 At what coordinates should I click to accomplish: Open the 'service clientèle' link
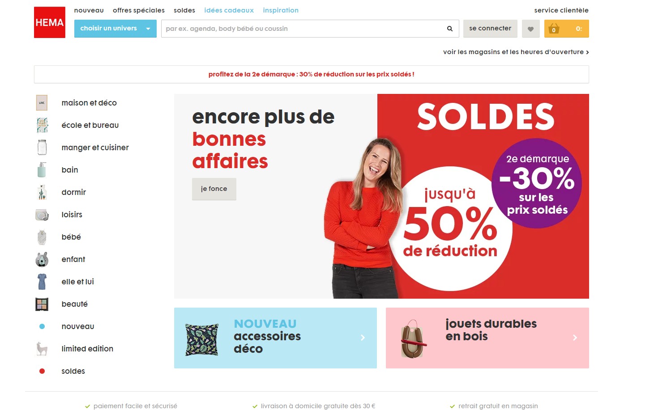561,10
